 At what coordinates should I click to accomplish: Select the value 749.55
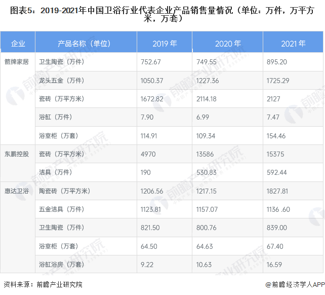coord(207,62)
